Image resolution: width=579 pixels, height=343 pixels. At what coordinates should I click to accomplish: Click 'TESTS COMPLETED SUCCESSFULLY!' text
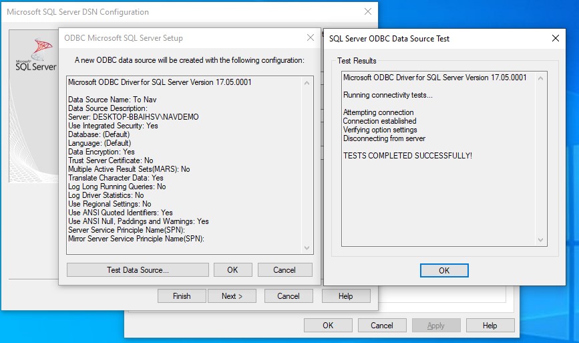(x=407, y=156)
